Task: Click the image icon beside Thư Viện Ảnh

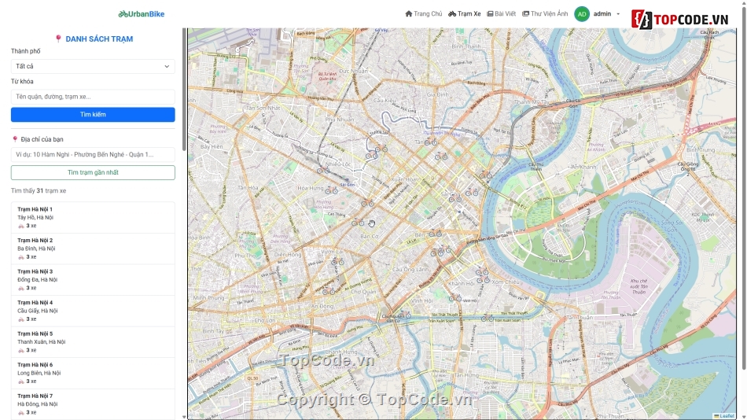Action: coord(526,14)
